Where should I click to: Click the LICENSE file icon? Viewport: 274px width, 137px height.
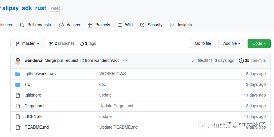point(18,117)
